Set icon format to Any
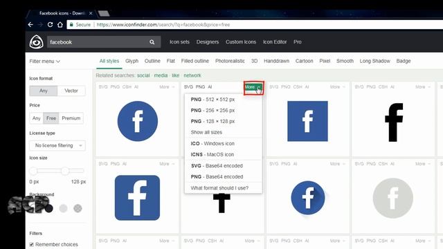The height and width of the screenshot is (249, 443). (44, 91)
